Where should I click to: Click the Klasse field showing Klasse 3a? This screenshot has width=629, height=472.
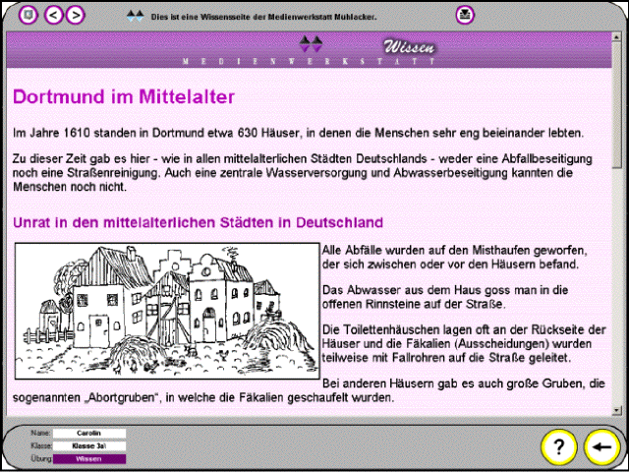click(x=89, y=445)
